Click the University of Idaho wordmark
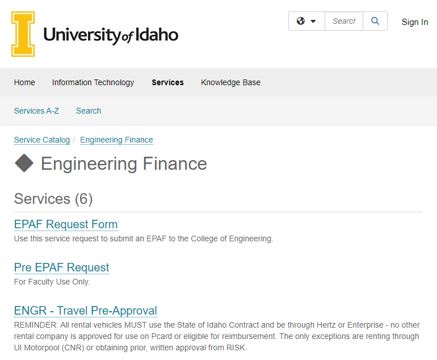This screenshot has width=437, height=360. coord(111,35)
